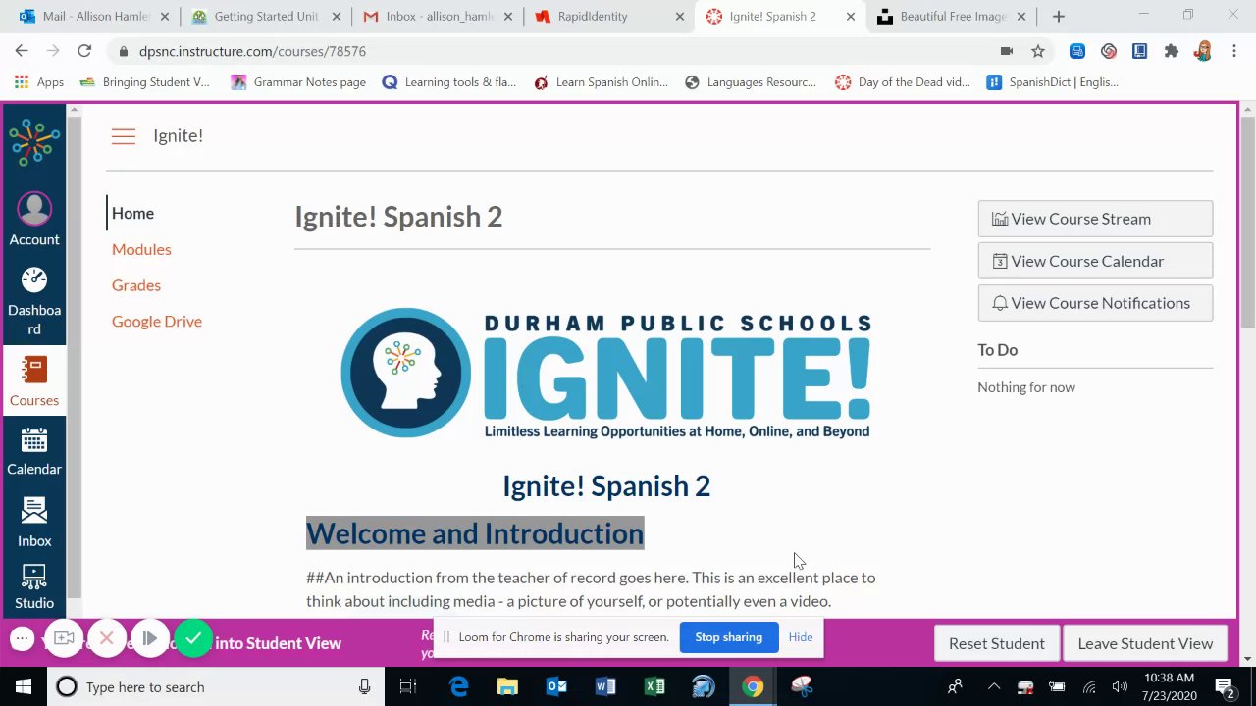
Task: Reload the page
Action: pyautogui.click(x=84, y=51)
